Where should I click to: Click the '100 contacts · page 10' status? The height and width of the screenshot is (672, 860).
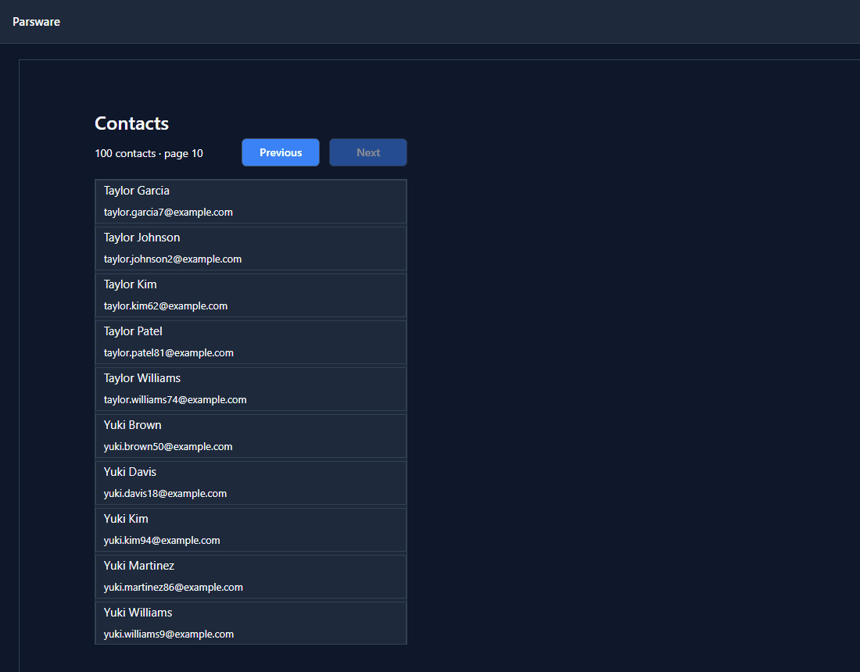pyautogui.click(x=149, y=153)
